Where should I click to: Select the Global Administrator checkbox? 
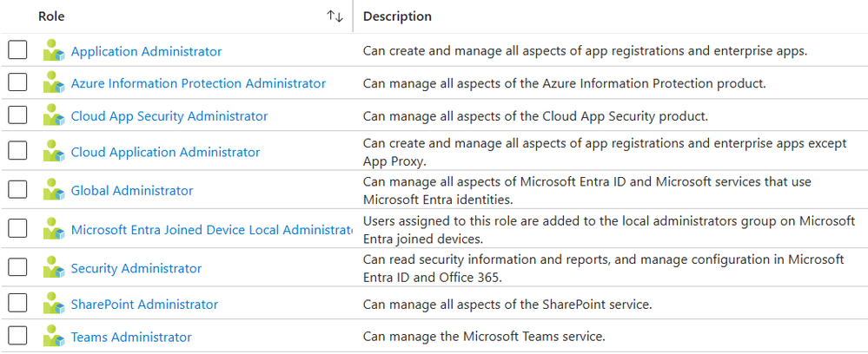(x=17, y=190)
